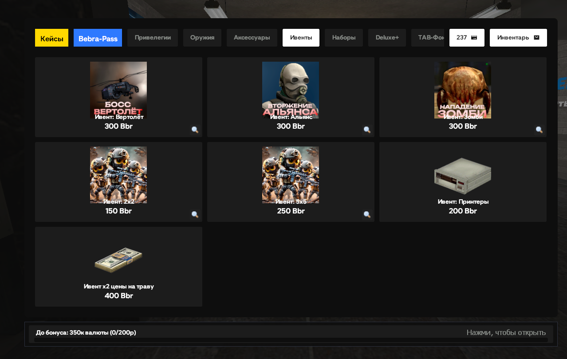Open the Инвентарь button

518,38
